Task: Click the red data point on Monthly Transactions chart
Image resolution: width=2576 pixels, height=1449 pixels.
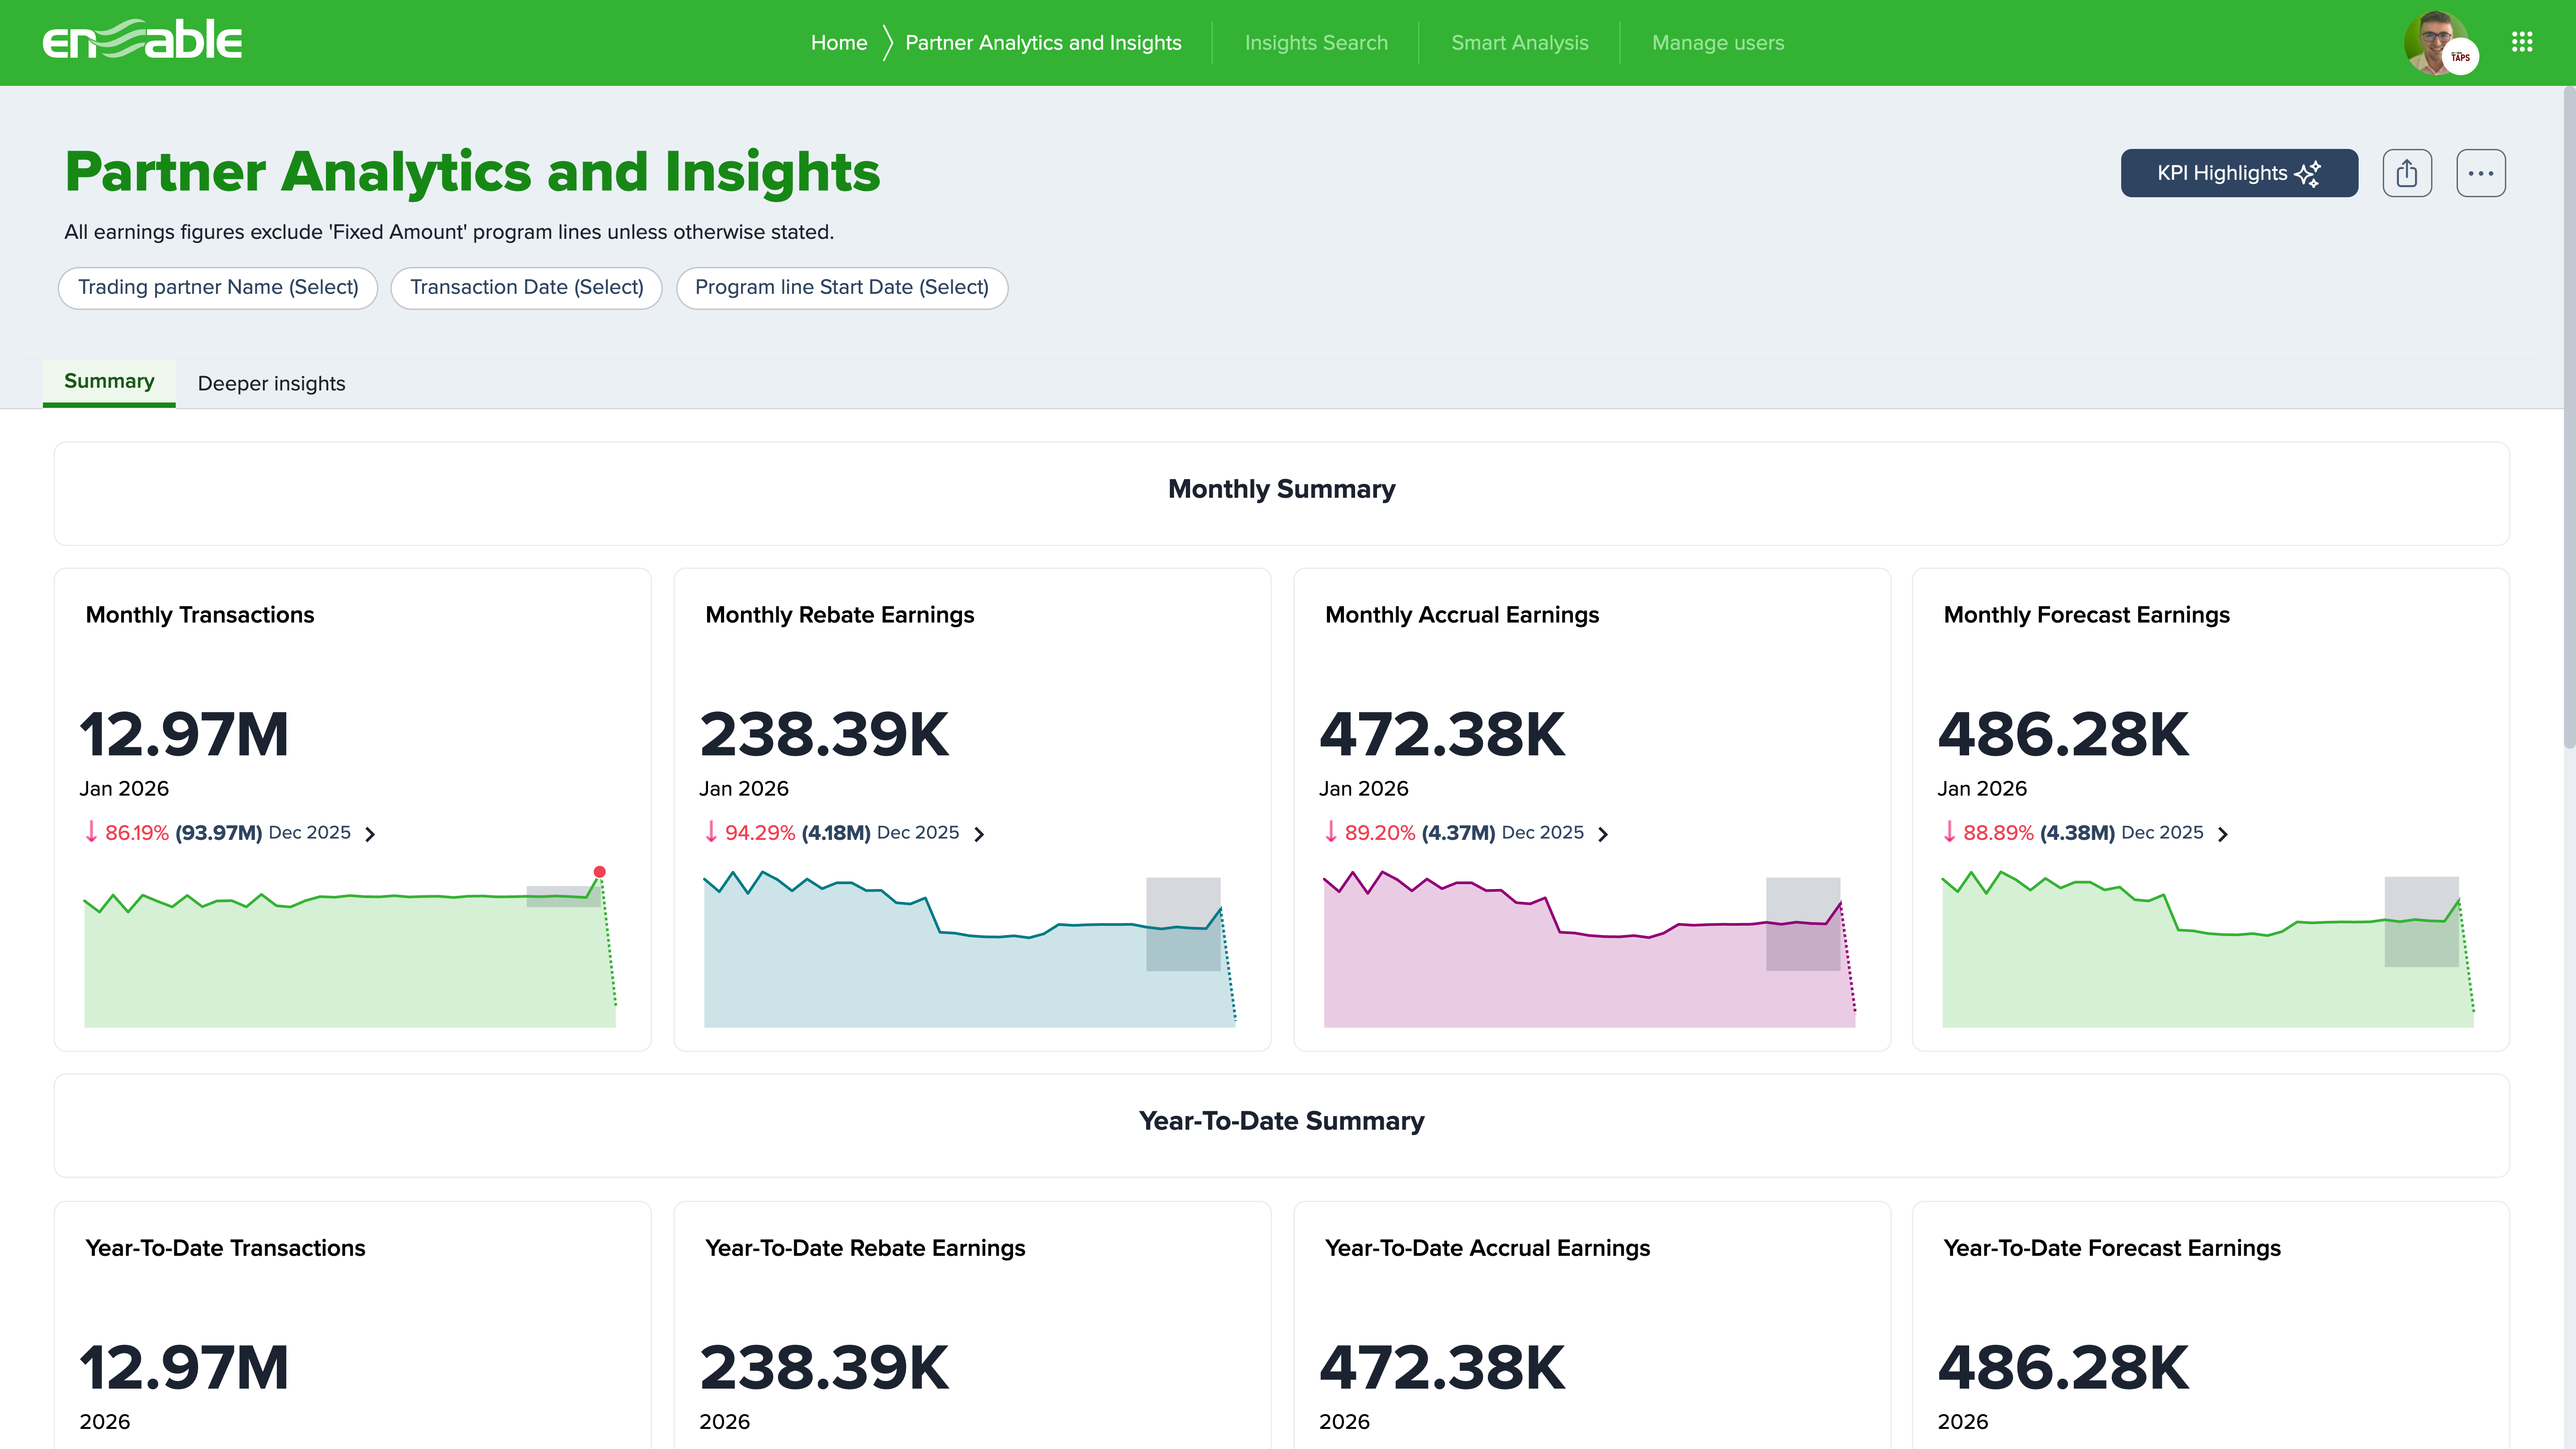Action: tap(600, 871)
